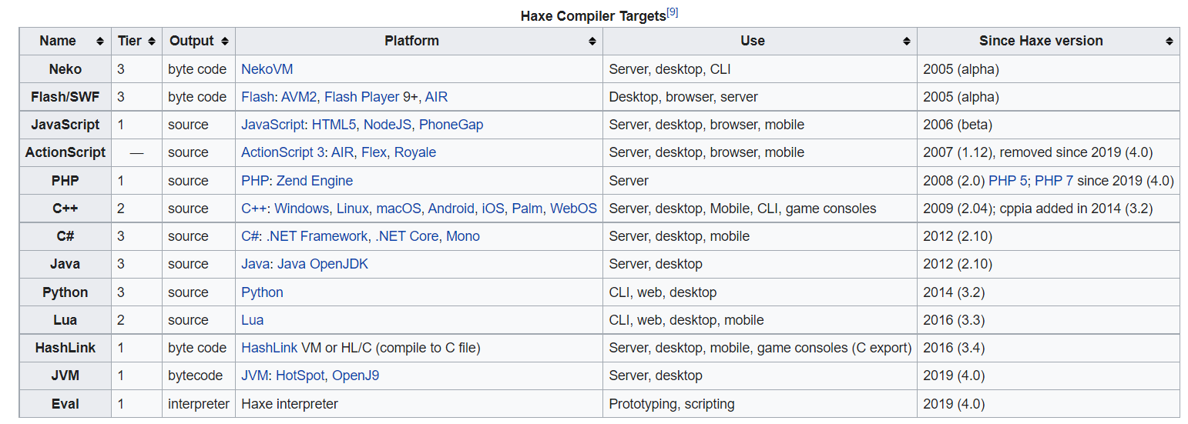Open the iOS link
Image resolution: width=1188 pixels, height=424 pixels.
coord(493,209)
